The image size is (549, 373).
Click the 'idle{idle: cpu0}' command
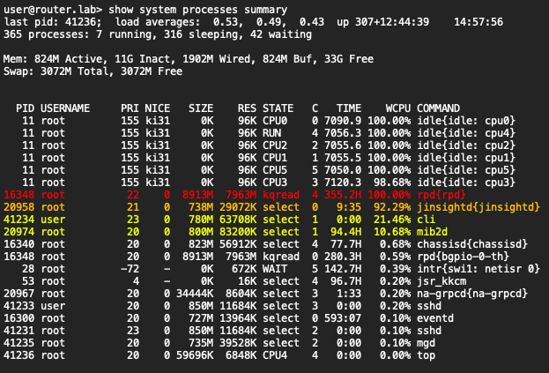pyautogui.click(x=466, y=121)
